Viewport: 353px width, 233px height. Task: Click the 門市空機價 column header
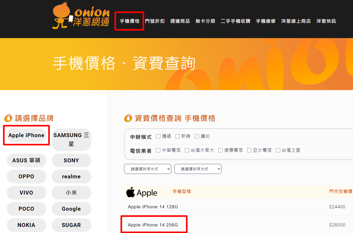341,191
